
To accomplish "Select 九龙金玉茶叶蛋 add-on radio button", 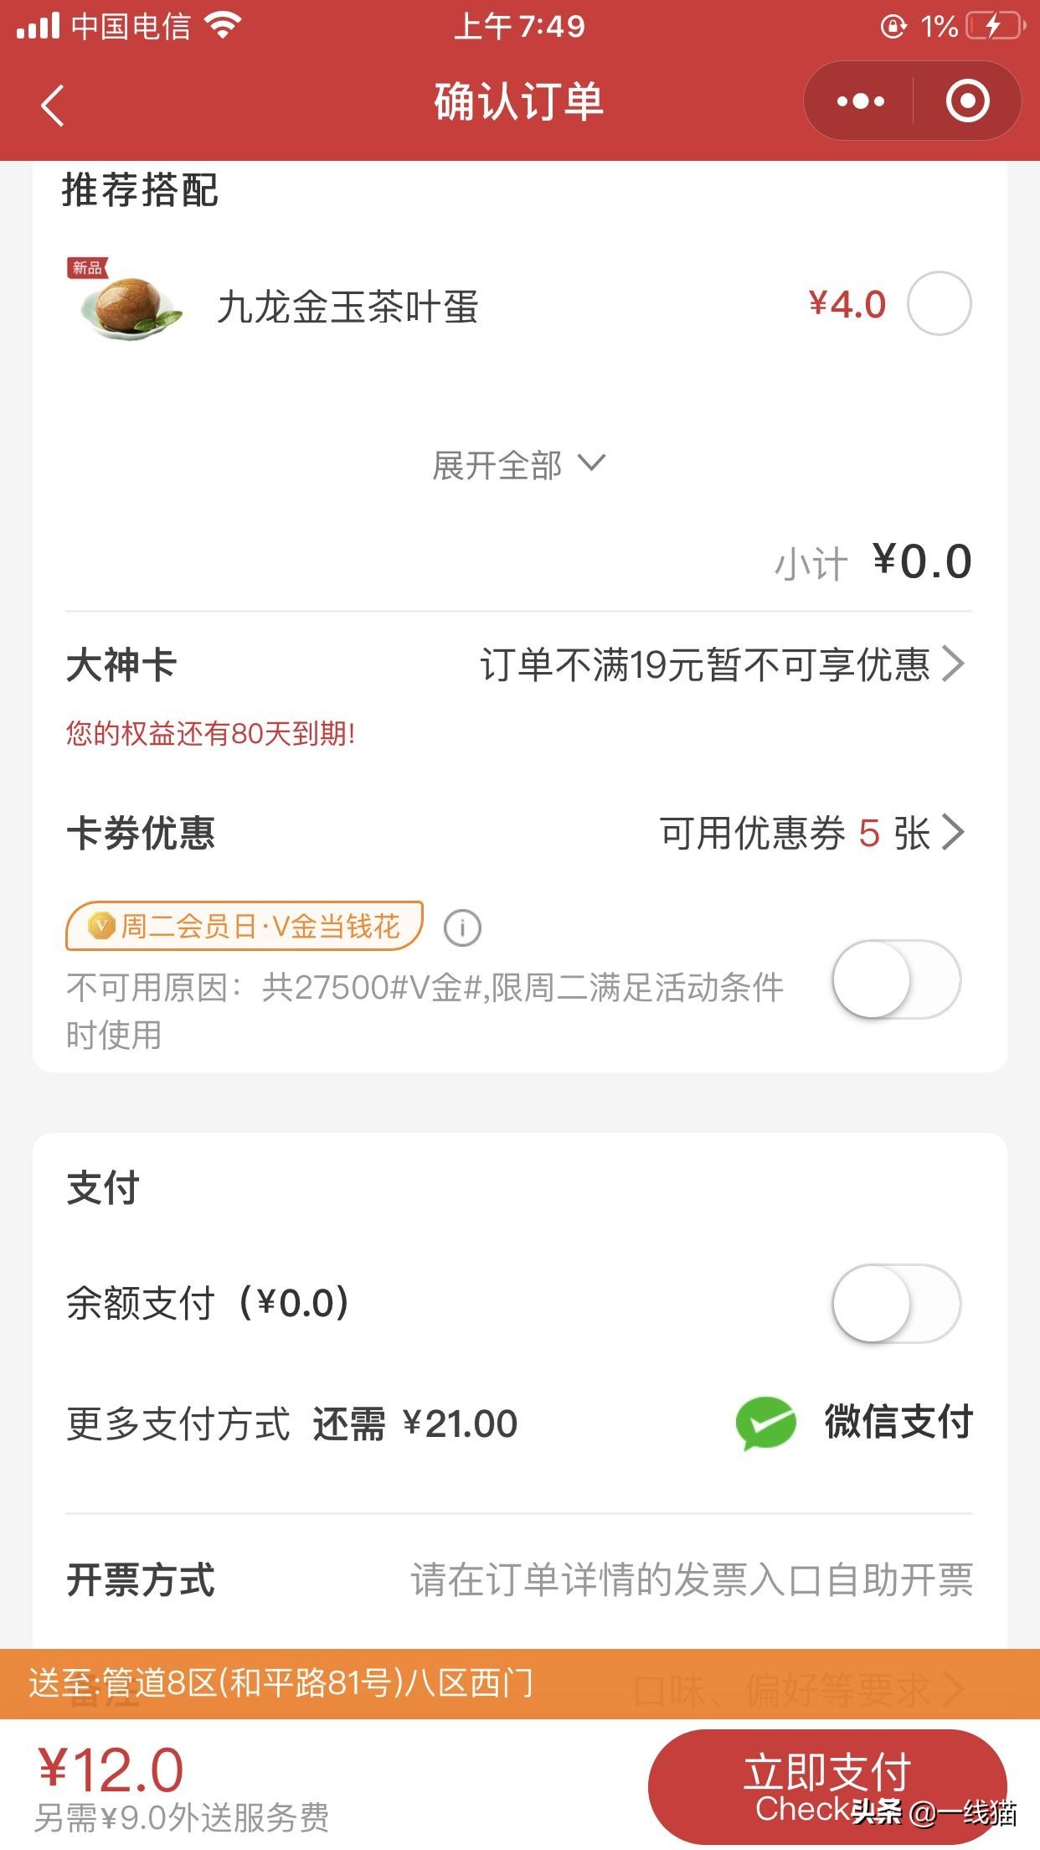I will click(x=939, y=303).
